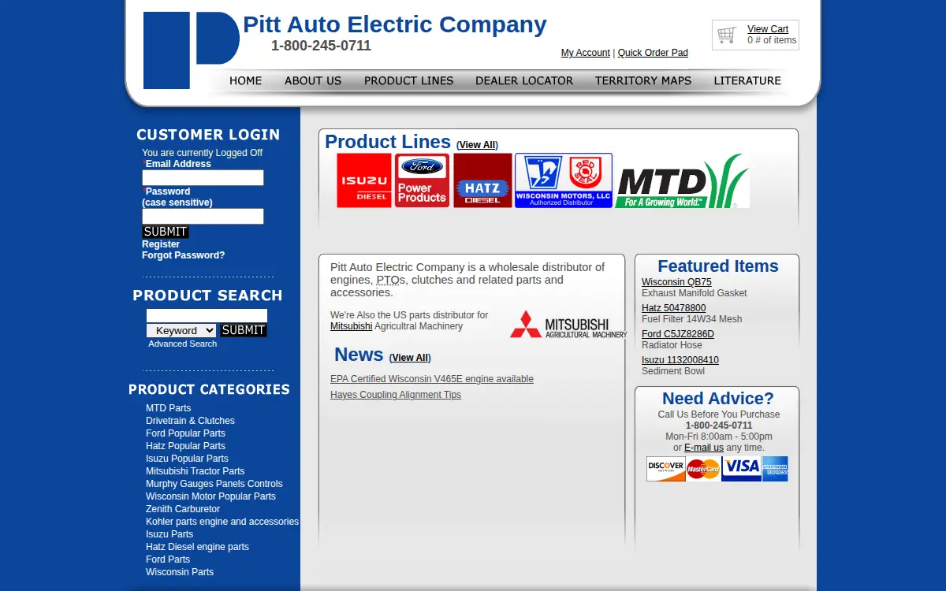Select the MTD For A Growing World logo
946x591 pixels.
point(683,180)
